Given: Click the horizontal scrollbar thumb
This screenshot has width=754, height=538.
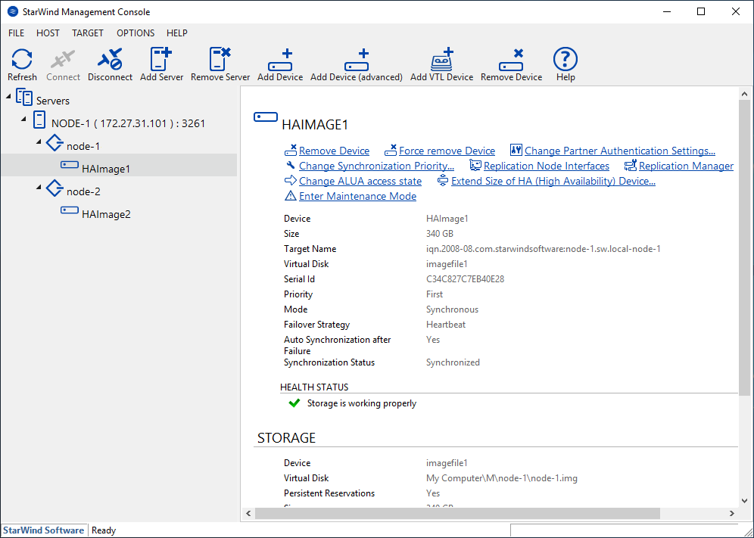Looking at the screenshot, I should click(457, 514).
